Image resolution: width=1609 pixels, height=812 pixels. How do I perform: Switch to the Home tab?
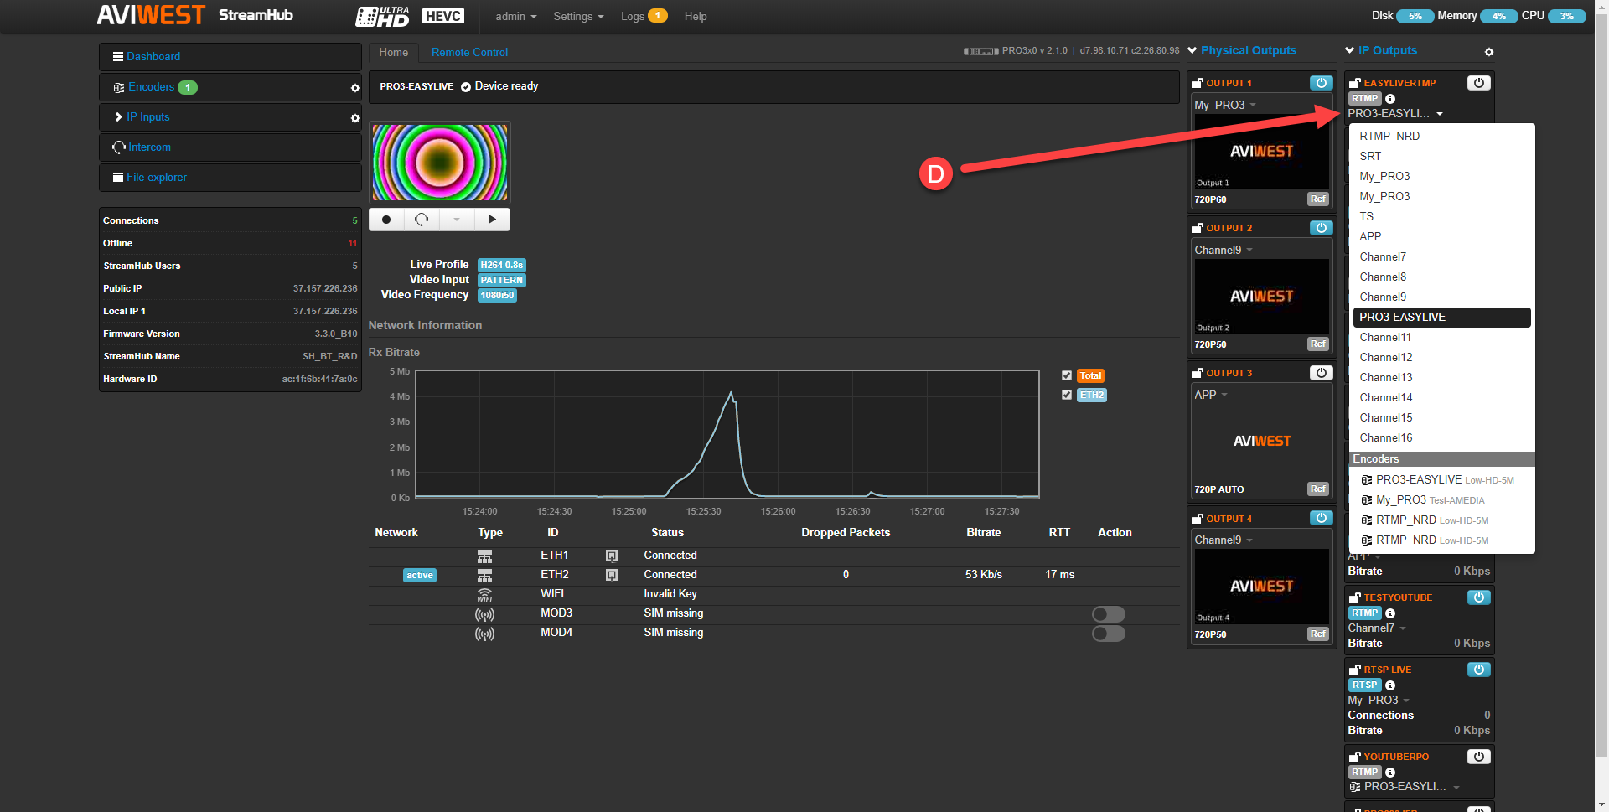click(393, 52)
